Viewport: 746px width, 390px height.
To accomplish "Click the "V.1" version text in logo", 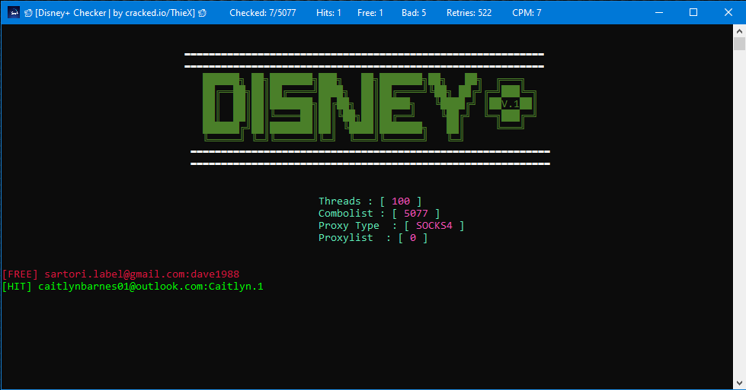I will (x=510, y=104).
